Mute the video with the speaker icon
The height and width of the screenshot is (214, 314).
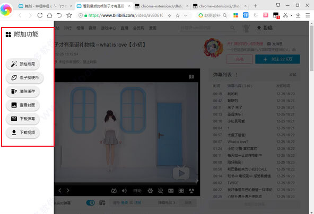point(124,191)
